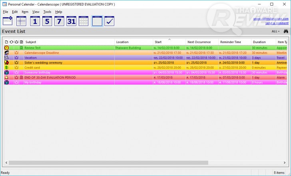Open the year view grid

pyautogui.click(x=84, y=21)
